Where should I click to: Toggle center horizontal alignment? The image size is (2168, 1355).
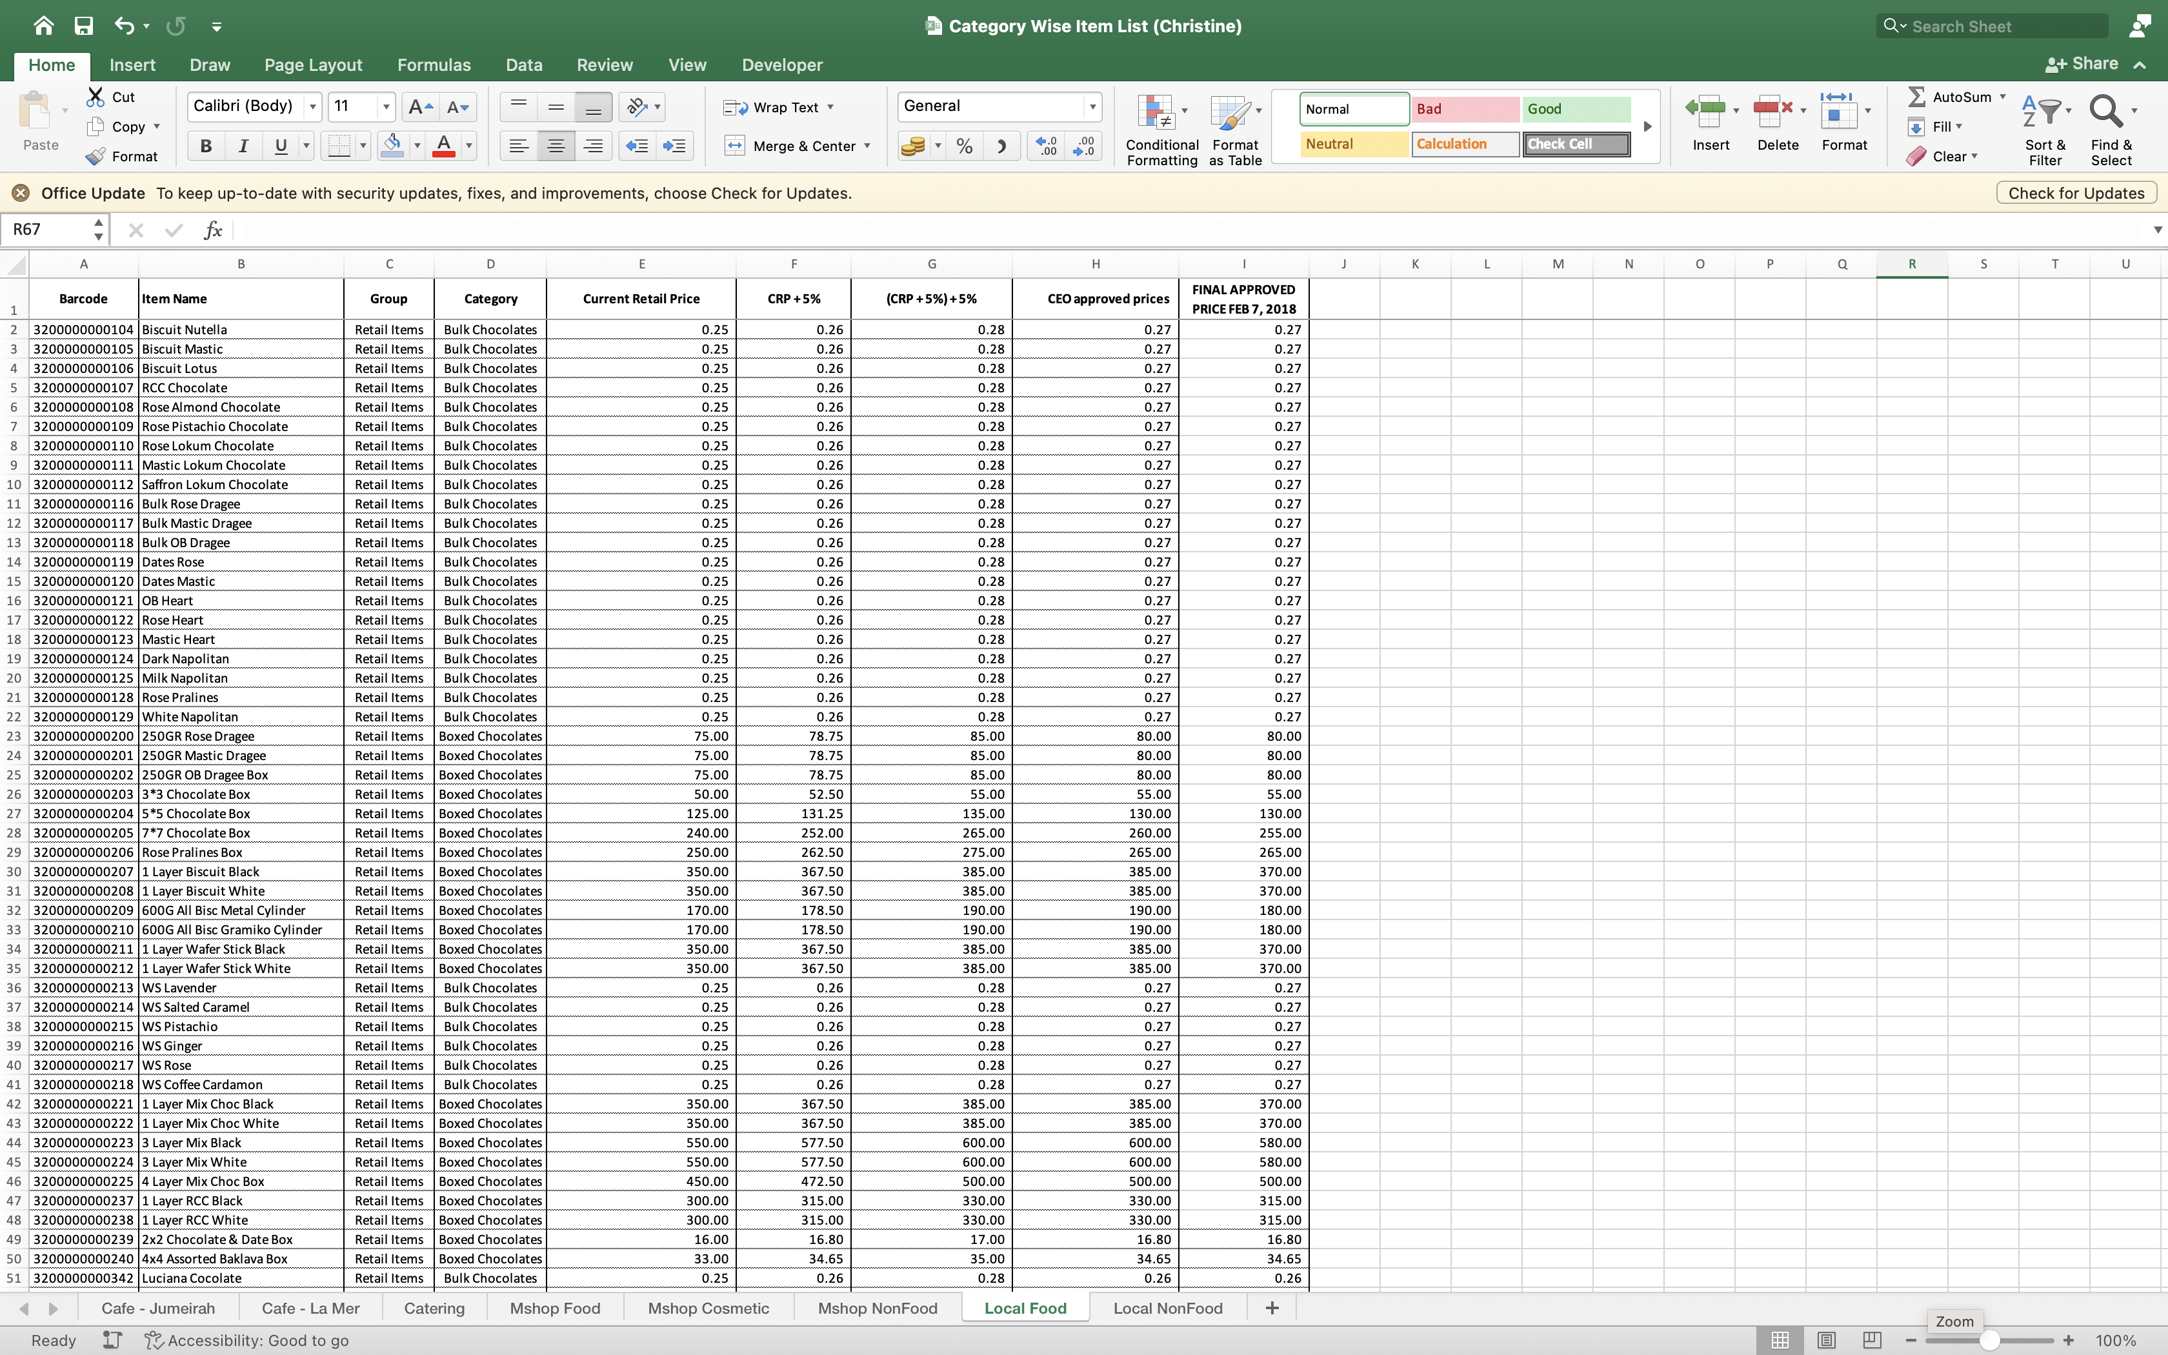[556, 146]
